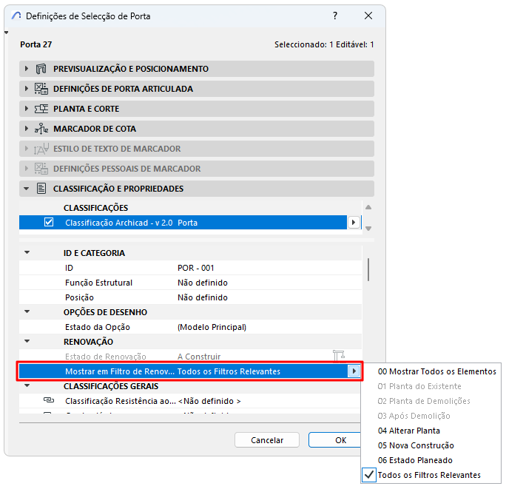
Task: Click the ID field value POR - 001
Action: tap(195, 268)
